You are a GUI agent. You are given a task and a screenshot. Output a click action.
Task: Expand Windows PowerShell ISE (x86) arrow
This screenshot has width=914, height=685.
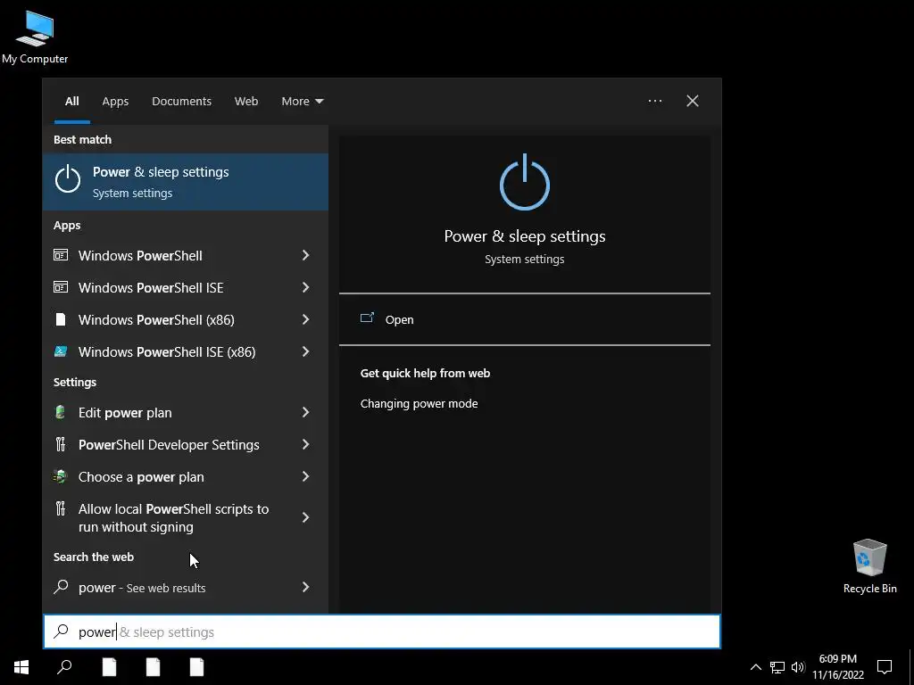click(305, 351)
